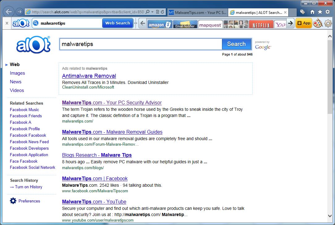Click the ALOT logo on the toolbar
335x225 pixels.
pos(21,23)
